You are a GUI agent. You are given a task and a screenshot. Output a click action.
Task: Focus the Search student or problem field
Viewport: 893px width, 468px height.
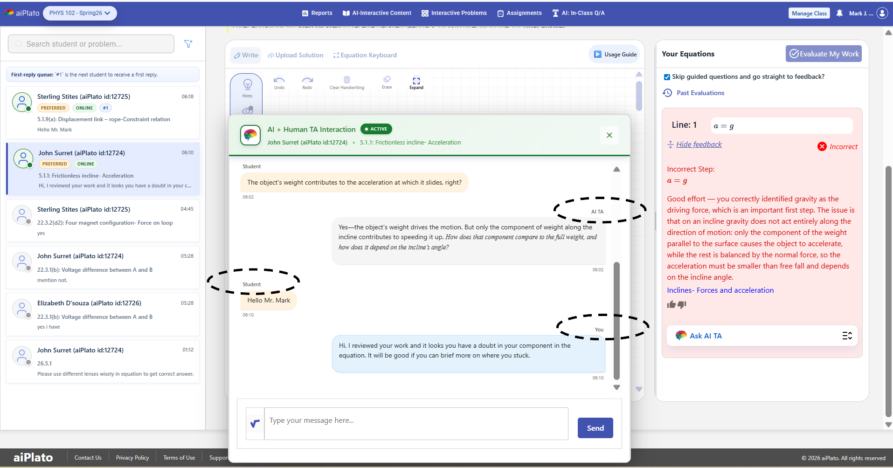[x=91, y=44]
